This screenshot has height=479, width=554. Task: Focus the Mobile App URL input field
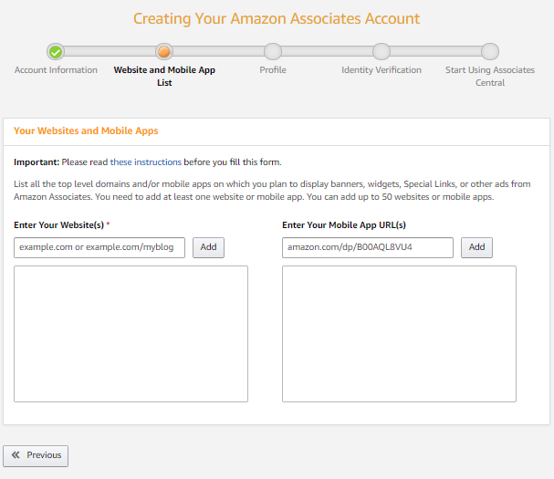click(368, 247)
